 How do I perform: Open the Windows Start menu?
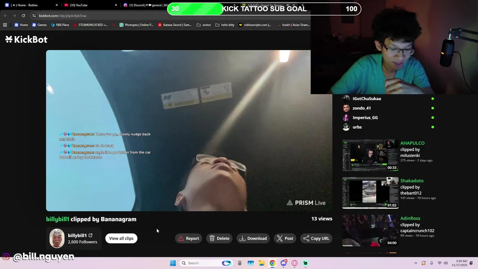click(x=173, y=263)
